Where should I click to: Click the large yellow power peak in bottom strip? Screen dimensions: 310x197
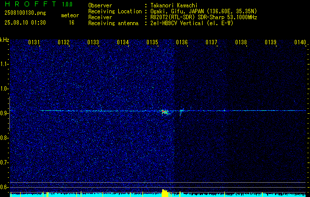pos(165,193)
